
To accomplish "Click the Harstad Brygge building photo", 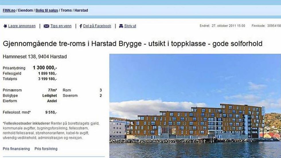I will tap(195, 106).
